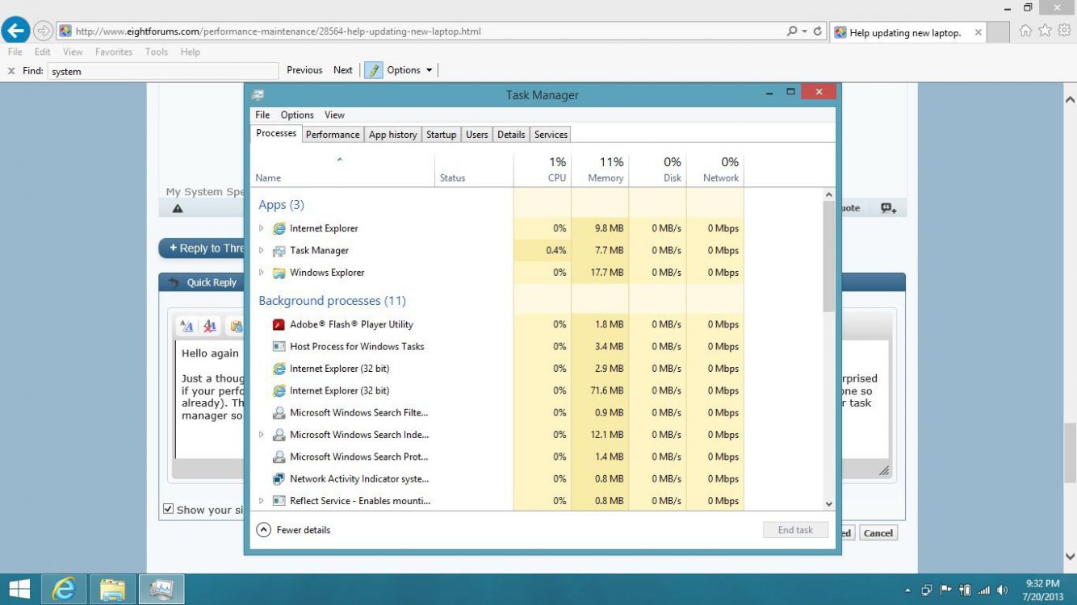1077x605 pixels.
Task: Expand the Windows Explorer app group
Action: (x=262, y=273)
